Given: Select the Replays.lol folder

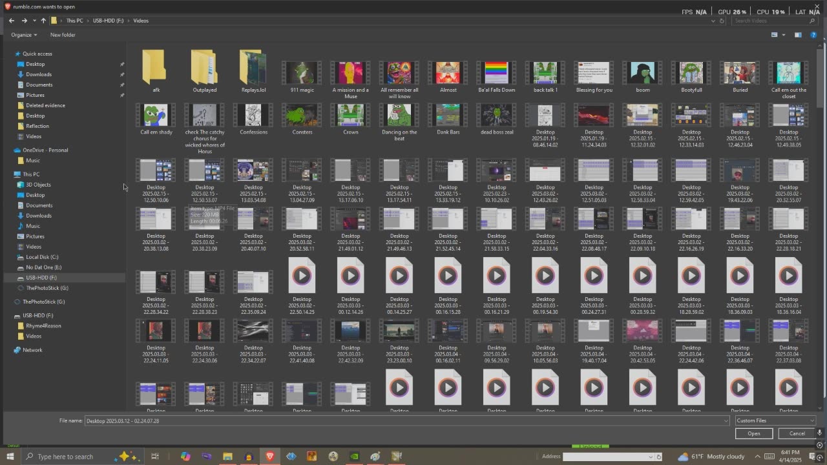Looking at the screenshot, I should (x=253, y=71).
